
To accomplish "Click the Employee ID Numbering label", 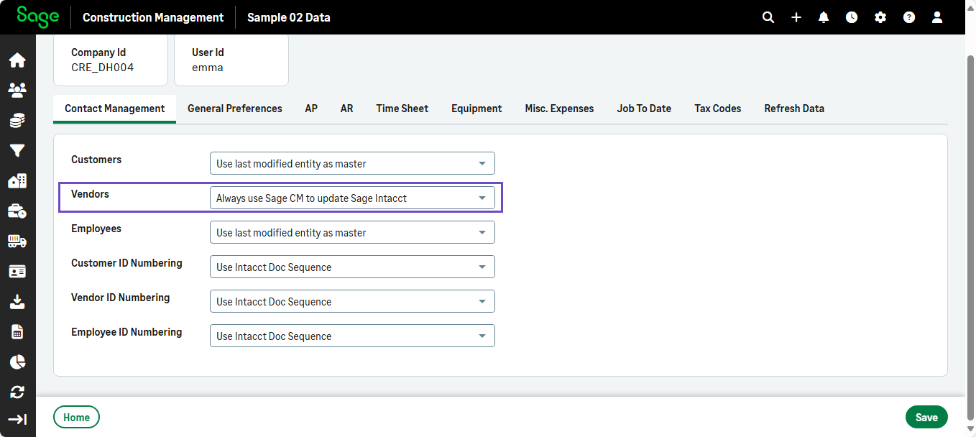I will pos(126,332).
